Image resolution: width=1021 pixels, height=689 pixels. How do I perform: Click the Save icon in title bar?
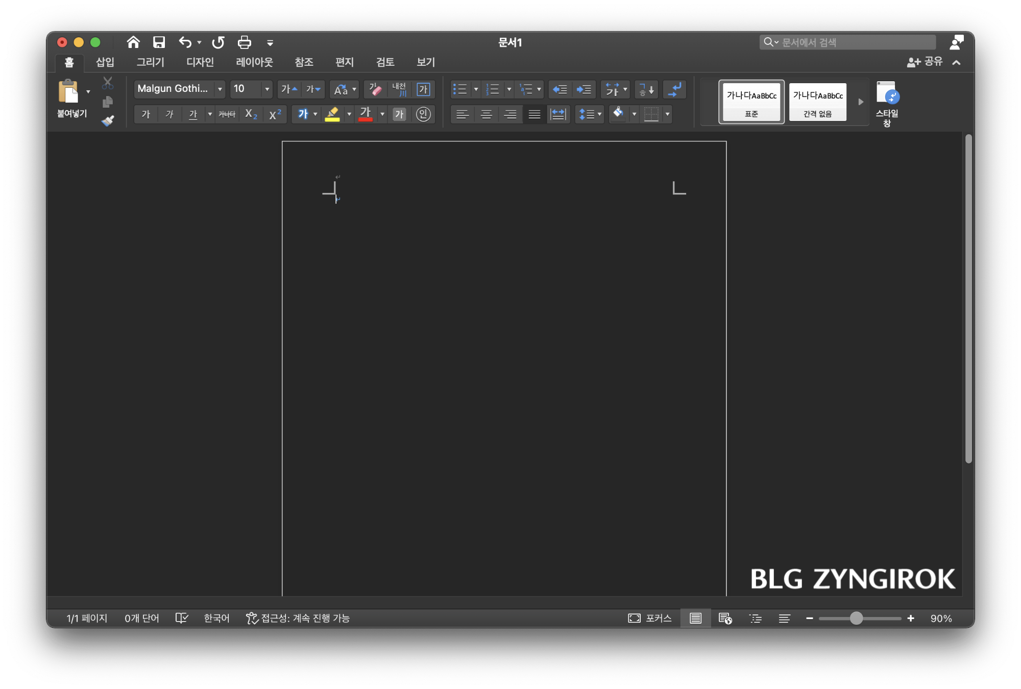(159, 42)
